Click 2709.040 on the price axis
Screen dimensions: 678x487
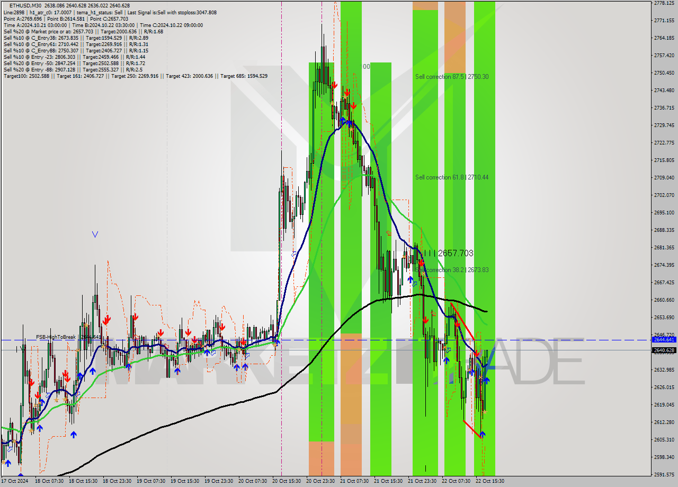coord(664,177)
